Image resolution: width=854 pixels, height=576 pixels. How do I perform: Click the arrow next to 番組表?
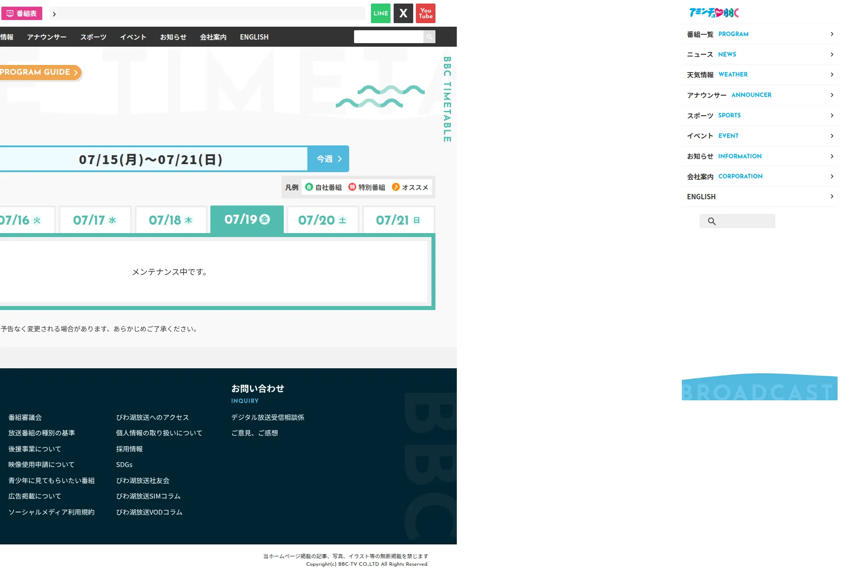coord(54,14)
